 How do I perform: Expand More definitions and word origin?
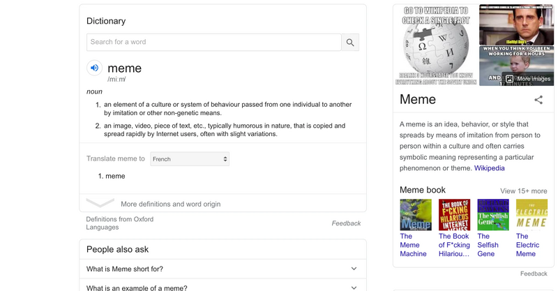click(170, 204)
